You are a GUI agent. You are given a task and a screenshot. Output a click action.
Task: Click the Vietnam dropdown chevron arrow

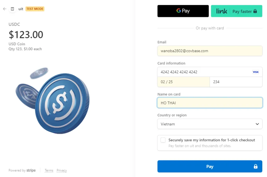click(257, 124)
